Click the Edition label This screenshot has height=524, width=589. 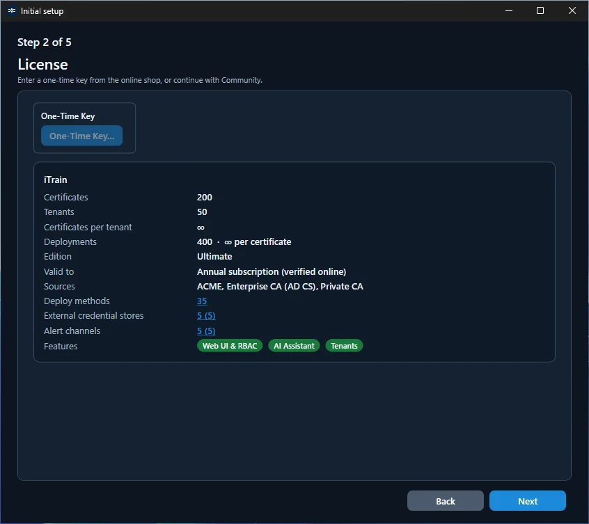coord(58,256)
